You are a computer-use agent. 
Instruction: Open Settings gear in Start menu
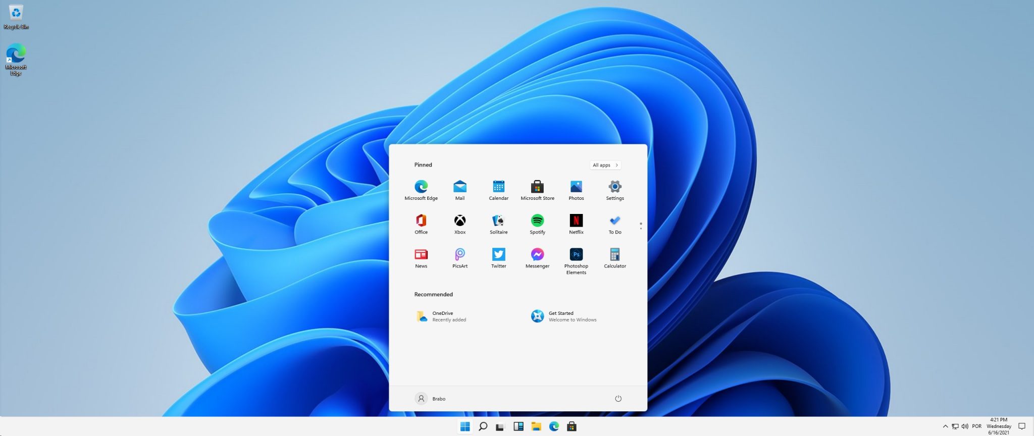tap(615, 190)
